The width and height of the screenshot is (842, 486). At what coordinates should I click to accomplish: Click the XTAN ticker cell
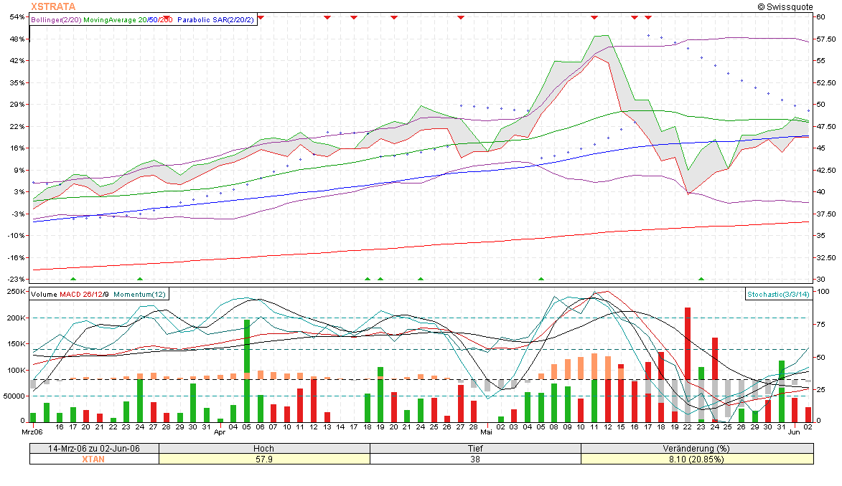(93, 459)
